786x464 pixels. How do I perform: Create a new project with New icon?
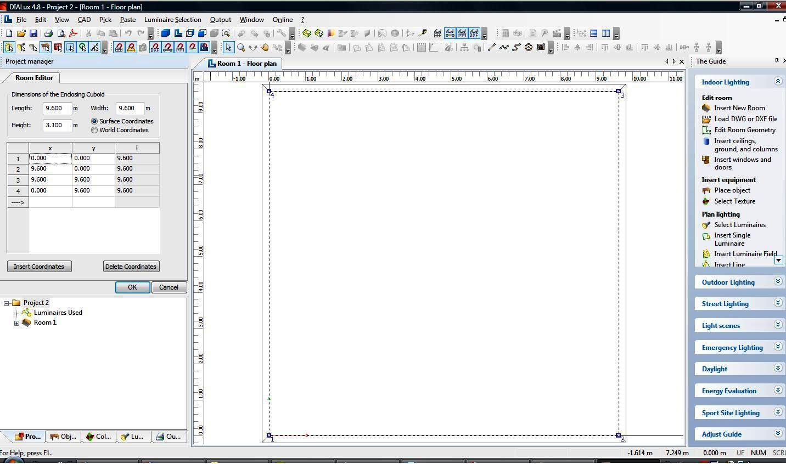[9, 33]
